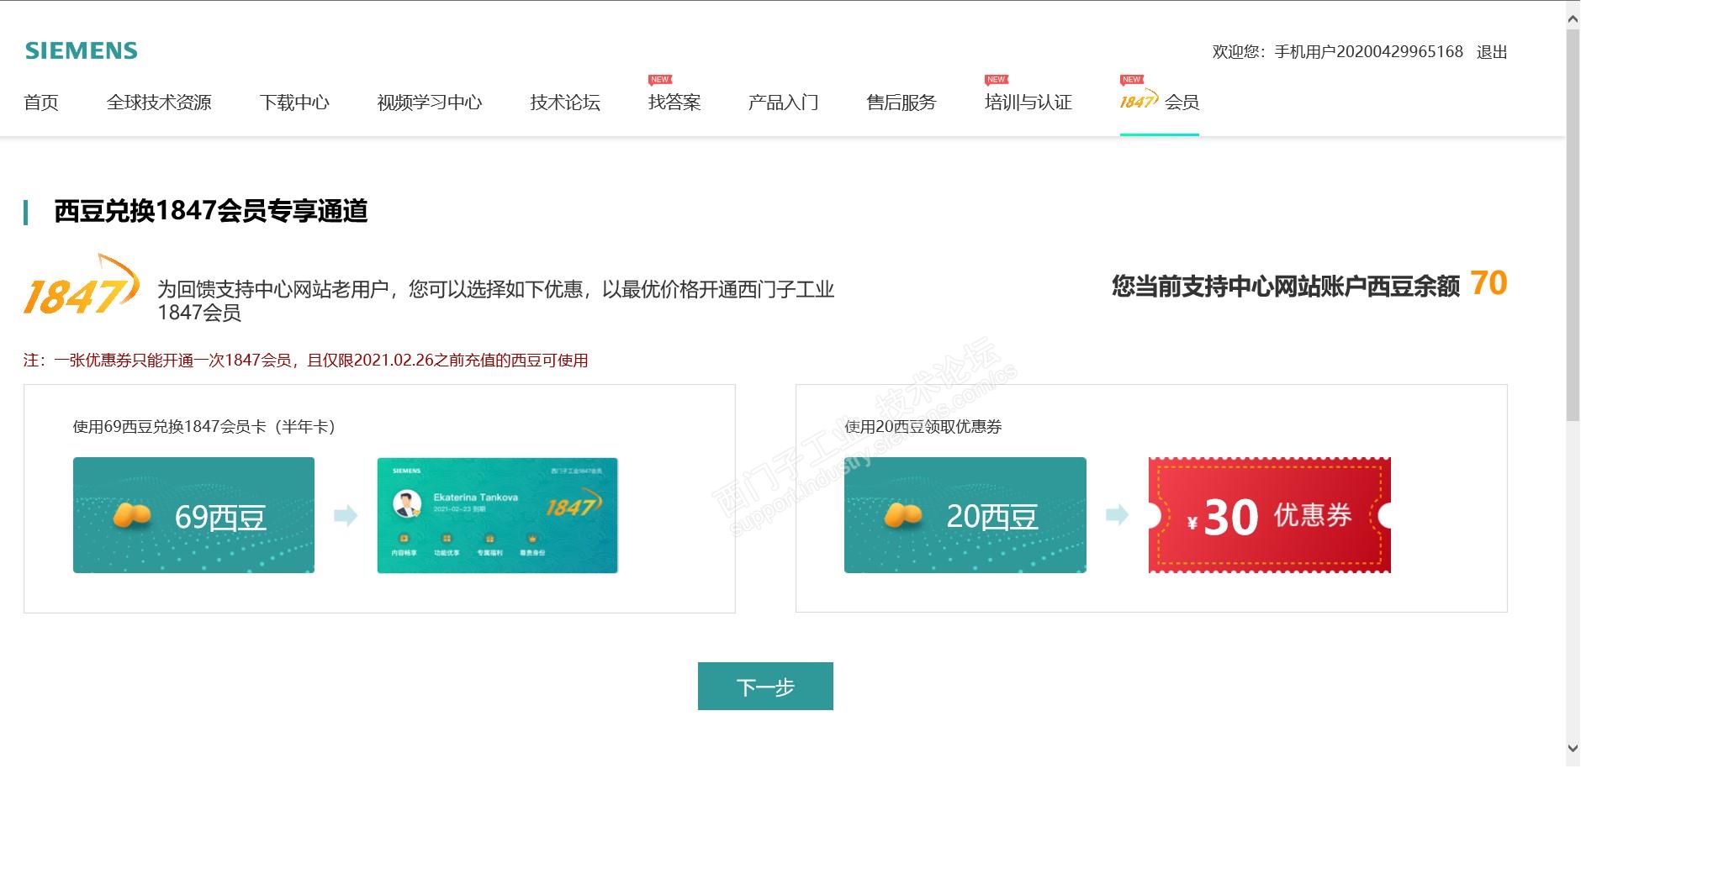This screenshot has width=1729, height=874.
Task: Open the 1847 会员 tab
Action: click(1160, 103)
